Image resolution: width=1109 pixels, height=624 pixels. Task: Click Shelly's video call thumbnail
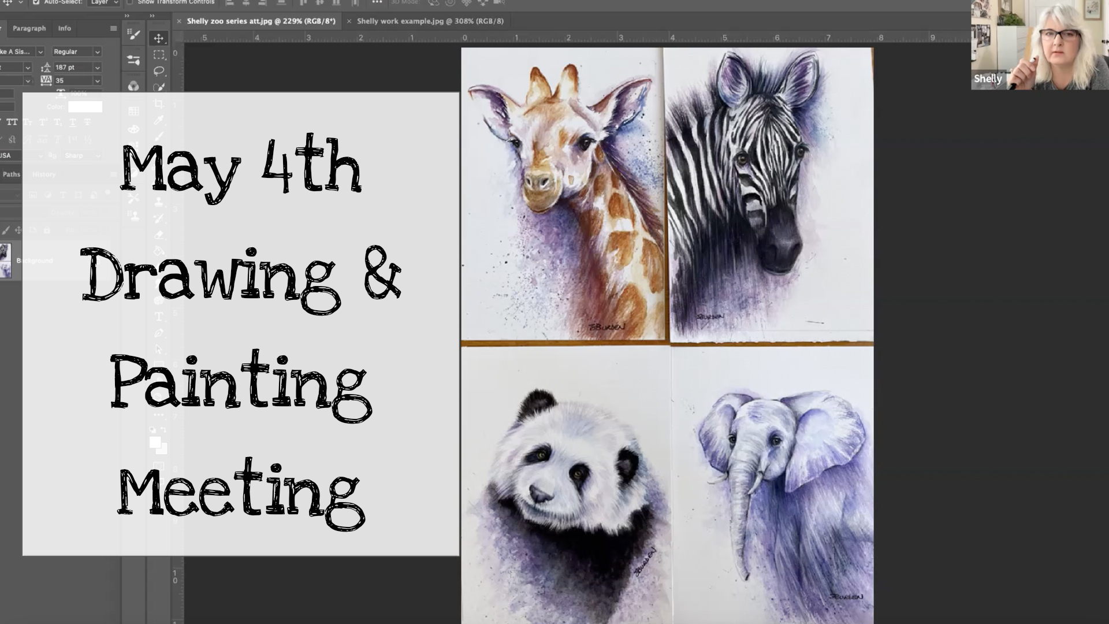tap(1040, 45)
